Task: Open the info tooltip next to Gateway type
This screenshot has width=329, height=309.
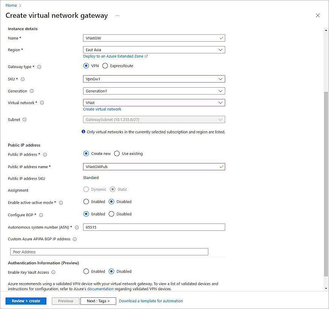Action: pyautogui.click(x=39, y=67)
